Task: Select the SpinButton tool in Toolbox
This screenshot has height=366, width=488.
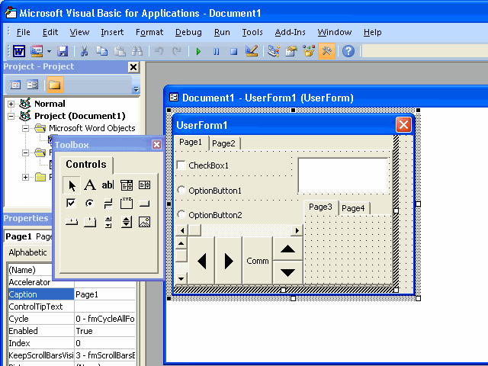Action: (x=127, y=222)
